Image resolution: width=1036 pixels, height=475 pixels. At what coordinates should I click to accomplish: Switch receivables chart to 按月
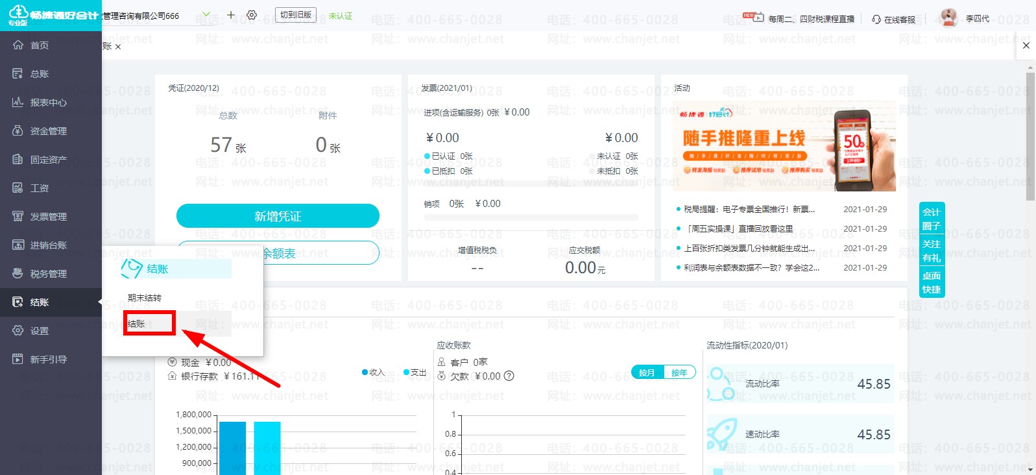pyautogui.click(x=647, y=372)
